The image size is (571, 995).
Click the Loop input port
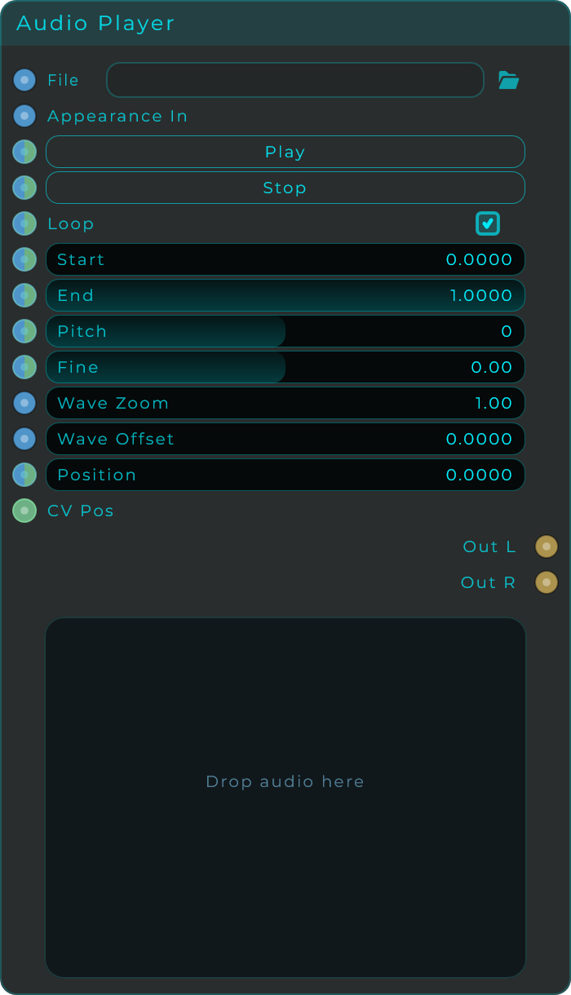24,223
